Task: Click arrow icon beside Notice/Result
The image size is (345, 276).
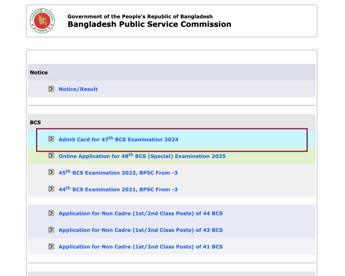Action: tap(51, 89)
